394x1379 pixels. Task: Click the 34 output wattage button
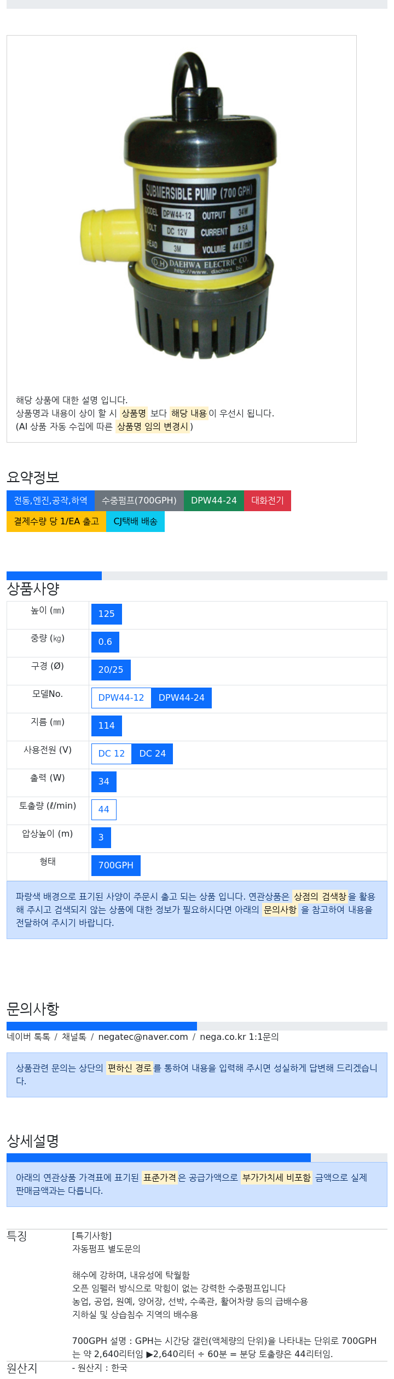tap(103, 782)
